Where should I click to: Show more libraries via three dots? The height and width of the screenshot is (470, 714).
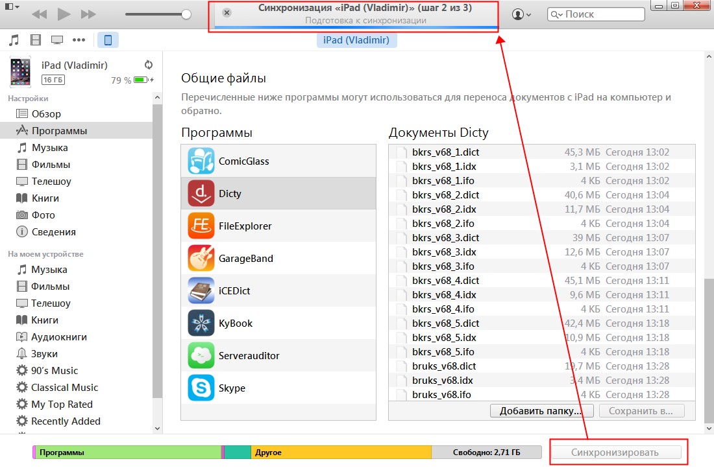(79, 40)
